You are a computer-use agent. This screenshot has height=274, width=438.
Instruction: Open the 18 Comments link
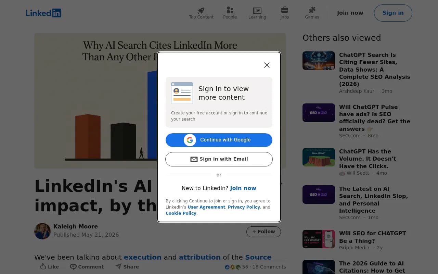(269, 267)
